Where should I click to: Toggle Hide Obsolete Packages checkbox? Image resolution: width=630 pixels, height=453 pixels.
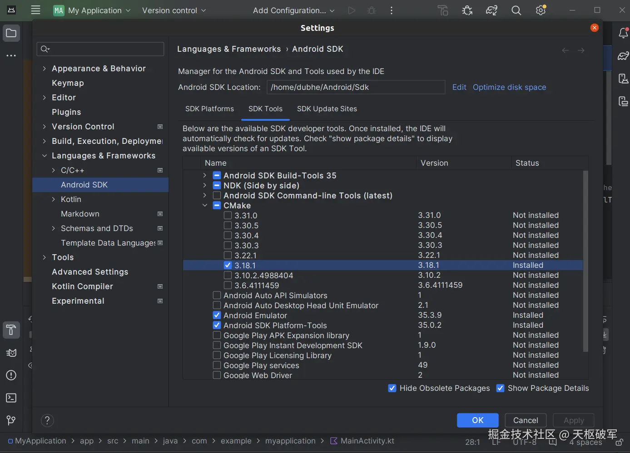point(392,388)
